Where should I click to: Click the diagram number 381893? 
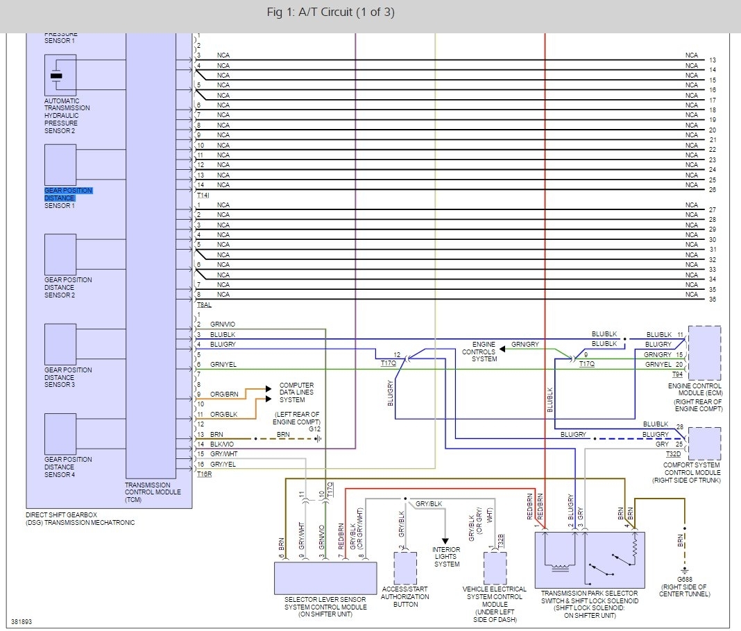click(x=21, y=622)
